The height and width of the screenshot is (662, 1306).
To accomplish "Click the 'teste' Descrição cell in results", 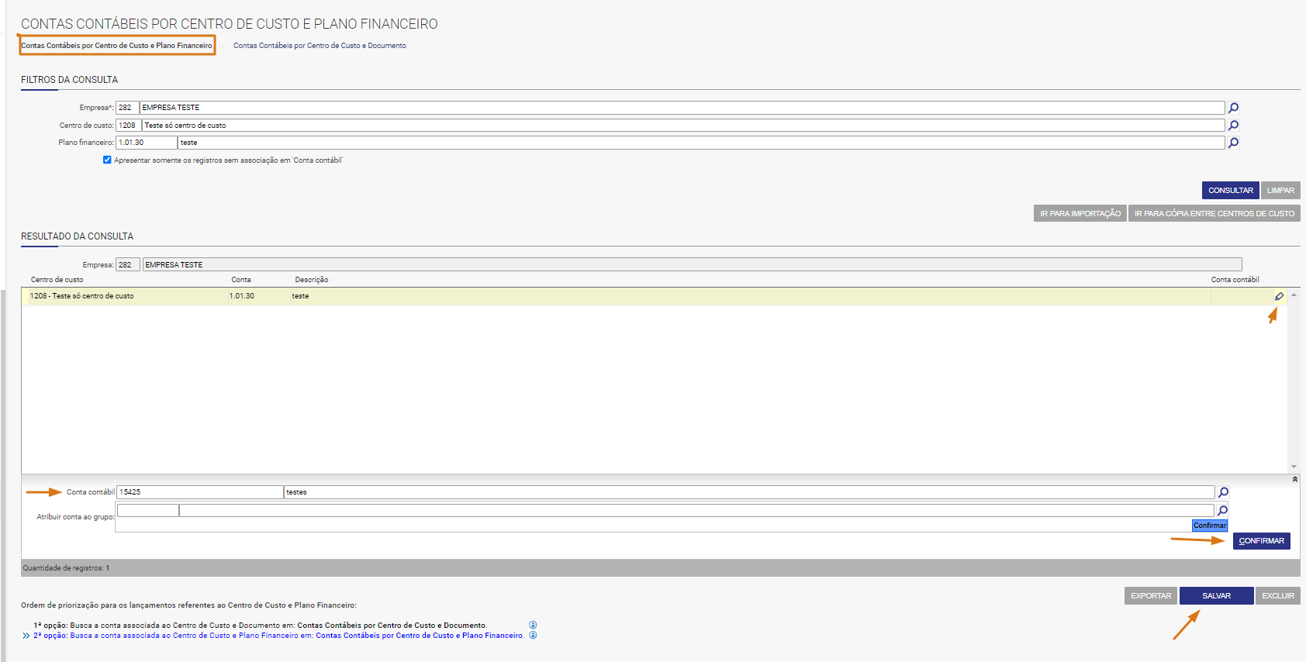I will [x=300, y=296].
